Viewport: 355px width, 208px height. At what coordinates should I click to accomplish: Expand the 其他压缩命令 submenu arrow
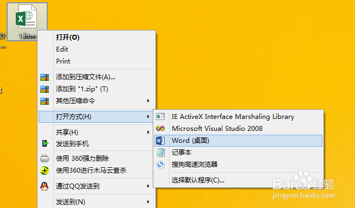pos(148,100)
